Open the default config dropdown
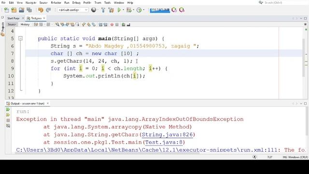 73,10
